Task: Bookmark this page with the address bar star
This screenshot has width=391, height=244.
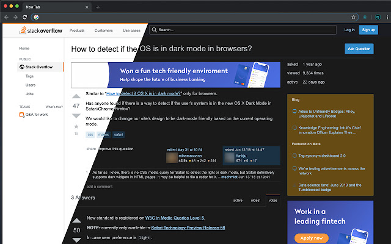Action: tap(353, 17)
